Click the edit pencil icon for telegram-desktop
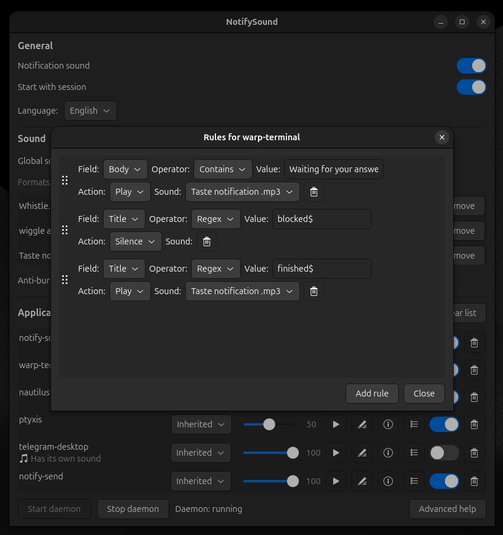 pyautogui.click(x=362, y=453)
